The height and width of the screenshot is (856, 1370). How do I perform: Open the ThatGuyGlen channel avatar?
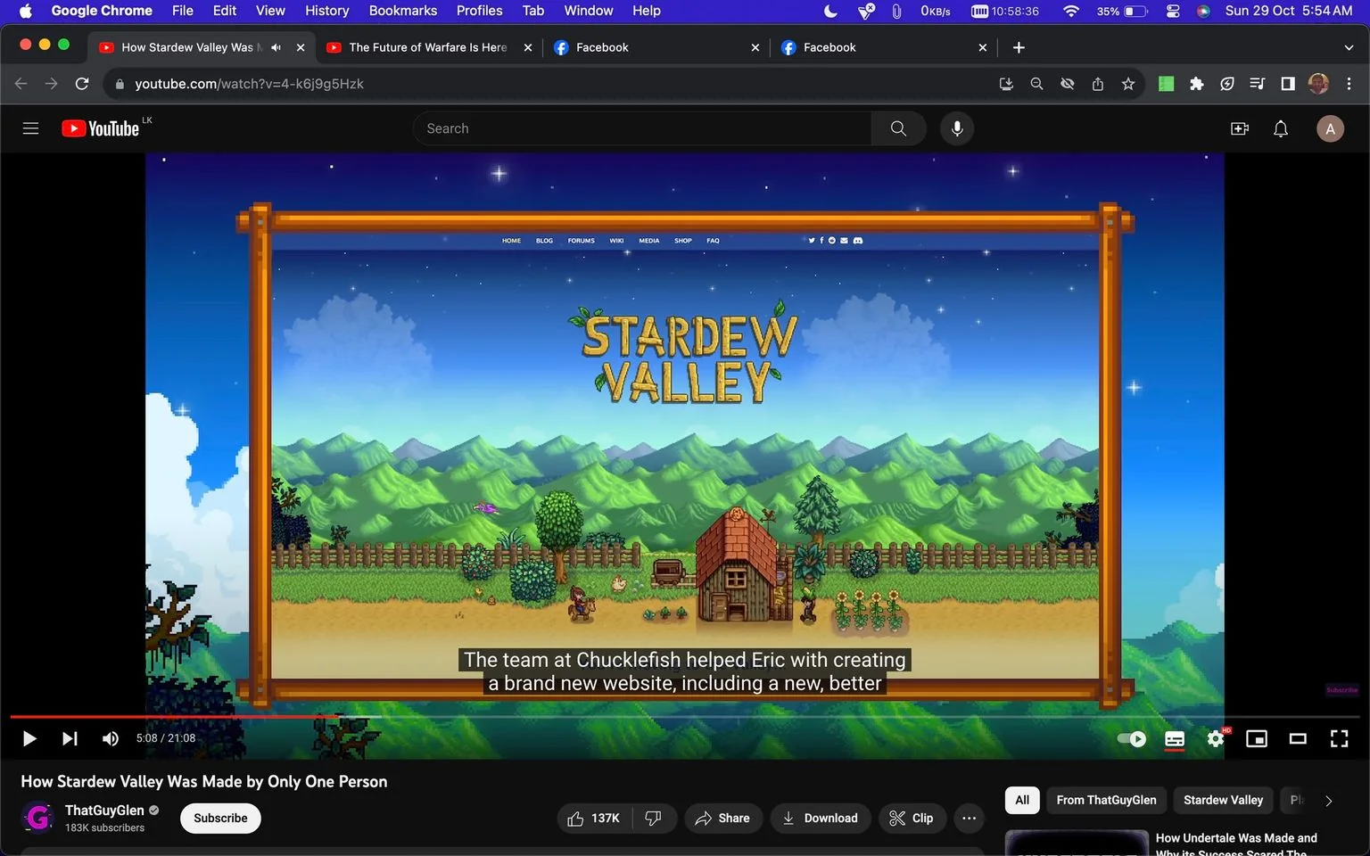click(37, 817)
